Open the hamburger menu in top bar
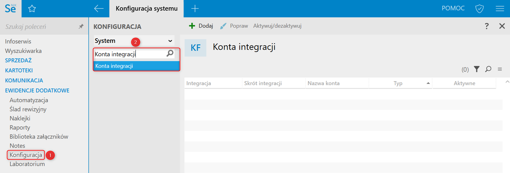This screenshot has height=173, width=510. [x=500, y=9]
